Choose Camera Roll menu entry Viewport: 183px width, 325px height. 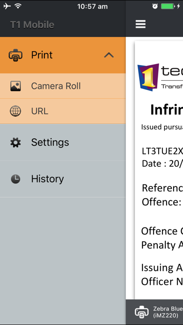point(63,86)
